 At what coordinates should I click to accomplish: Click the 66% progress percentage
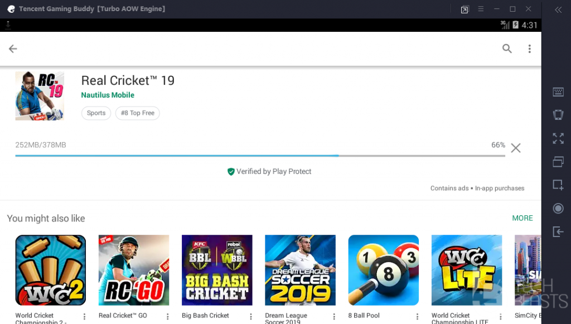click(498, 145)
